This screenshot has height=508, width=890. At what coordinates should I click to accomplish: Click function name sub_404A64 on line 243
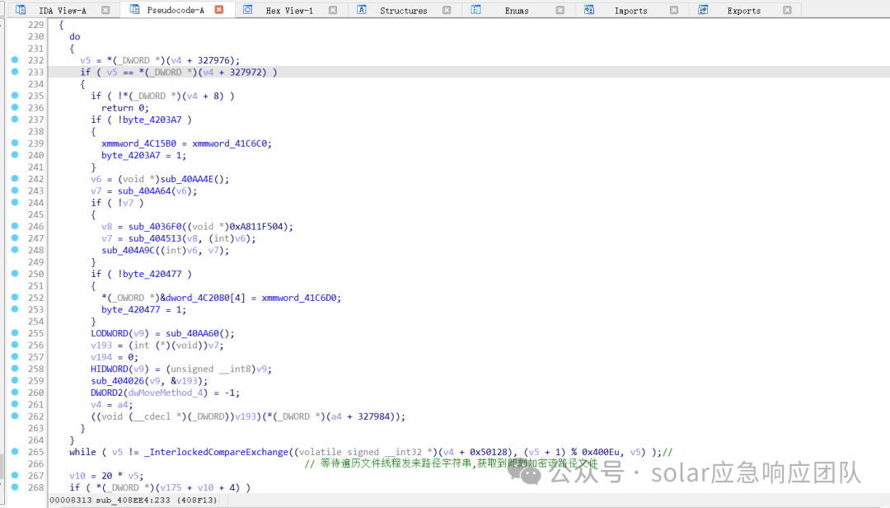[144, 191]
